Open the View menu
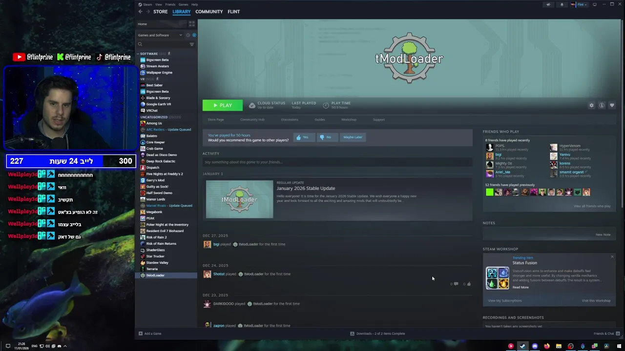Viewport: 625px width, 351px height. pyautogui.click(x=159, y=4)
